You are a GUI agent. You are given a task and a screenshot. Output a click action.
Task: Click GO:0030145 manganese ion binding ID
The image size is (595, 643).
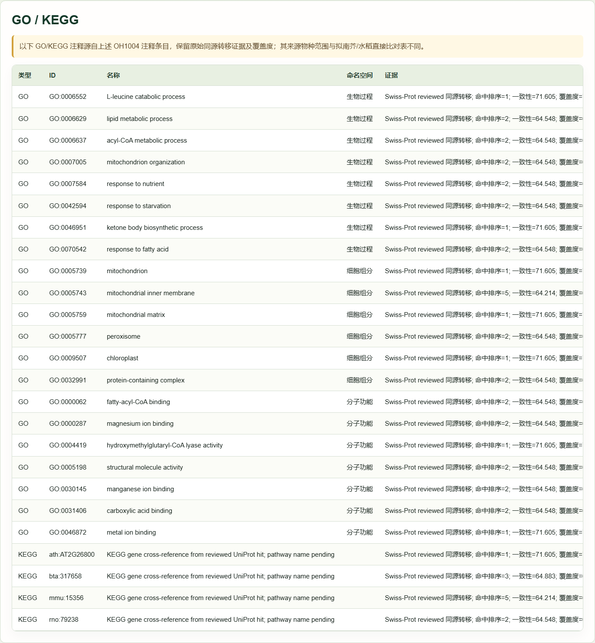68,489
